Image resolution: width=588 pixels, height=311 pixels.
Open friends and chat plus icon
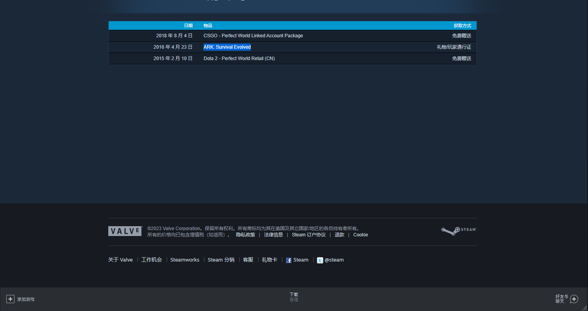coord(574,299)
